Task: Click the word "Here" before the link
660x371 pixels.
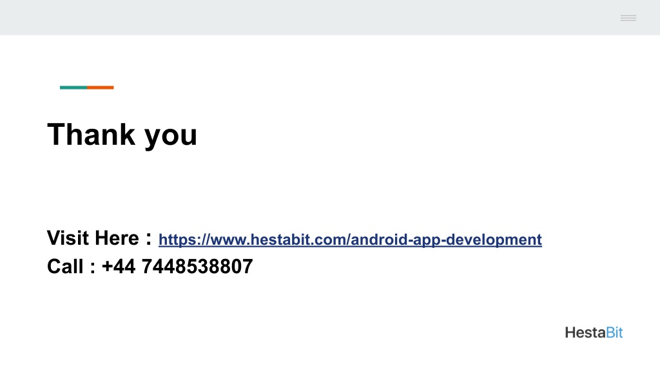Action: (117, 238)
